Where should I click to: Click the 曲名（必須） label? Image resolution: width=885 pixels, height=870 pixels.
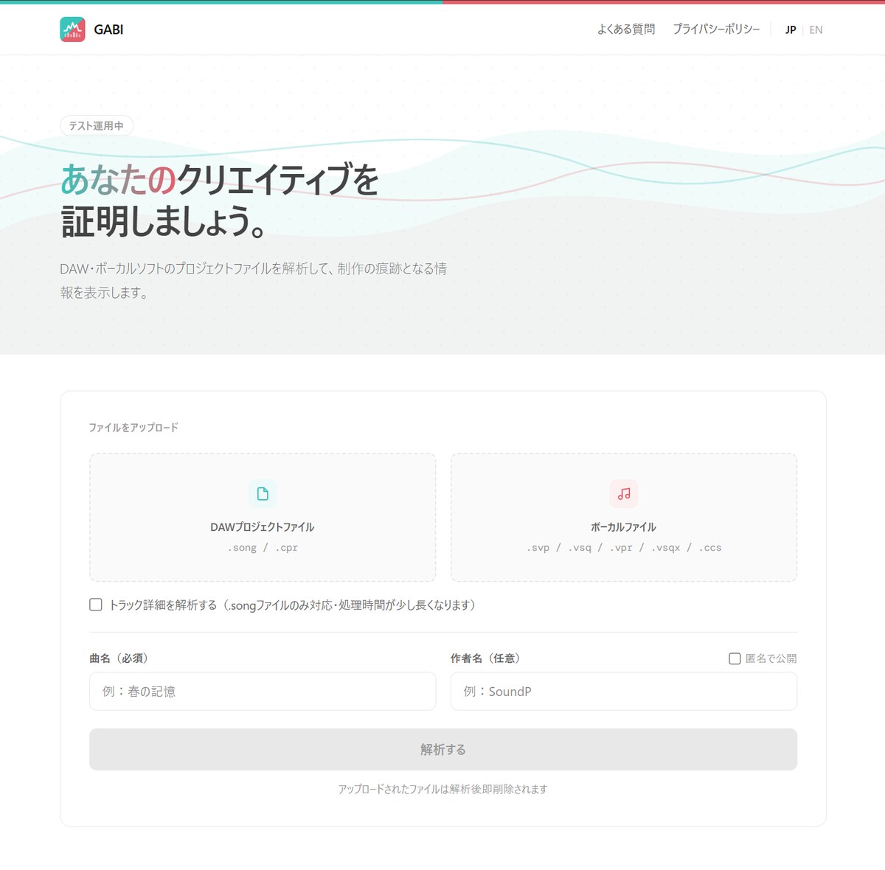point(119,658)
